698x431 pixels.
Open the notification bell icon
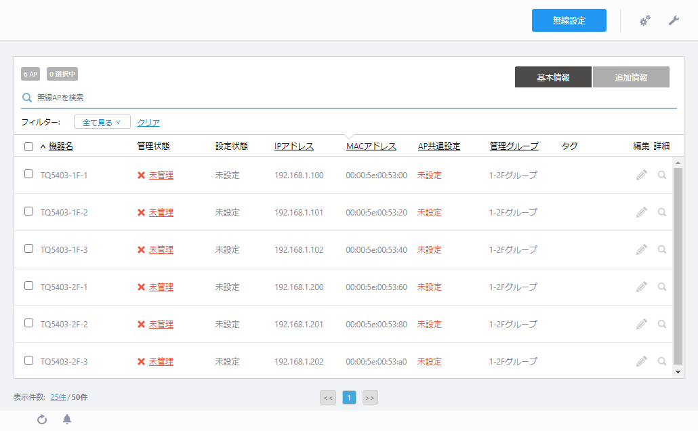(67, 419)
